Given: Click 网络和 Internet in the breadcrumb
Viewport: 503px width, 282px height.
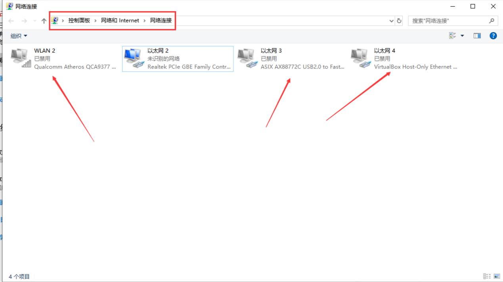Looking at the screenshot, I should [120, 21].
